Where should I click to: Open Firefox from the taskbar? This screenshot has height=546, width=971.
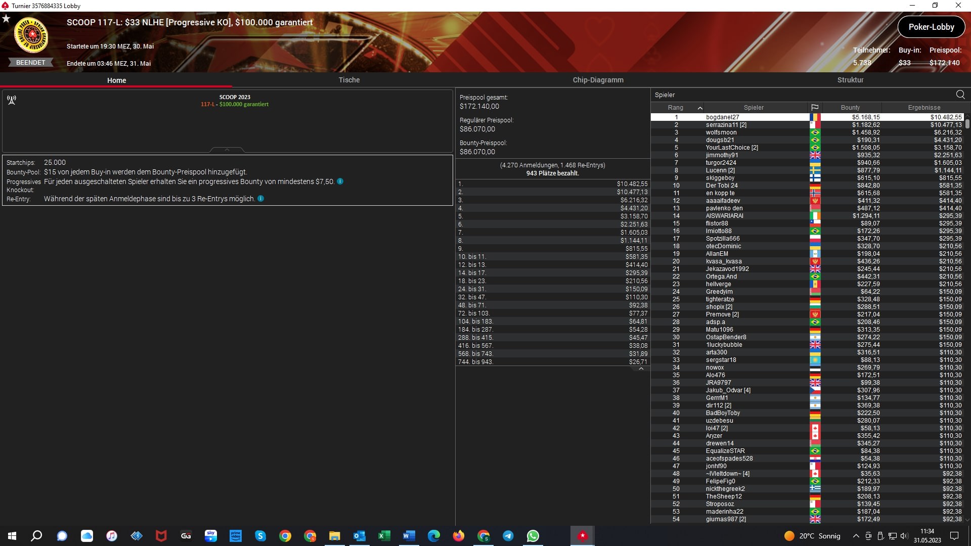coord(459,536)
